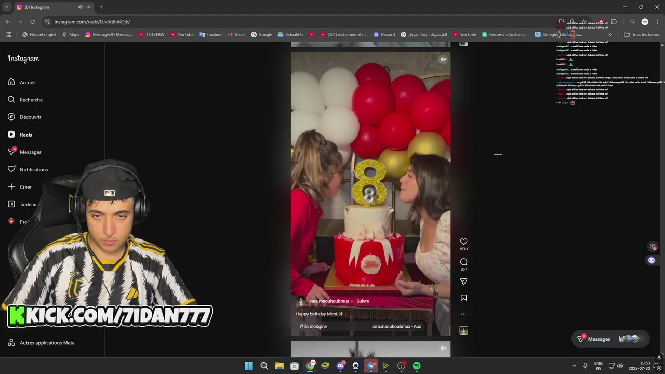Toggle sound on the next reel below
Viewport: 665px width, 374px height.
click(x=443, y=348)
